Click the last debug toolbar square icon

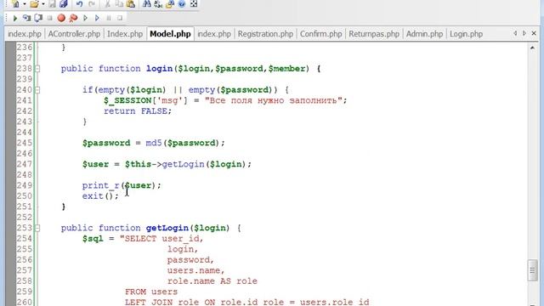pyautogui.click(x=120, y=18)
